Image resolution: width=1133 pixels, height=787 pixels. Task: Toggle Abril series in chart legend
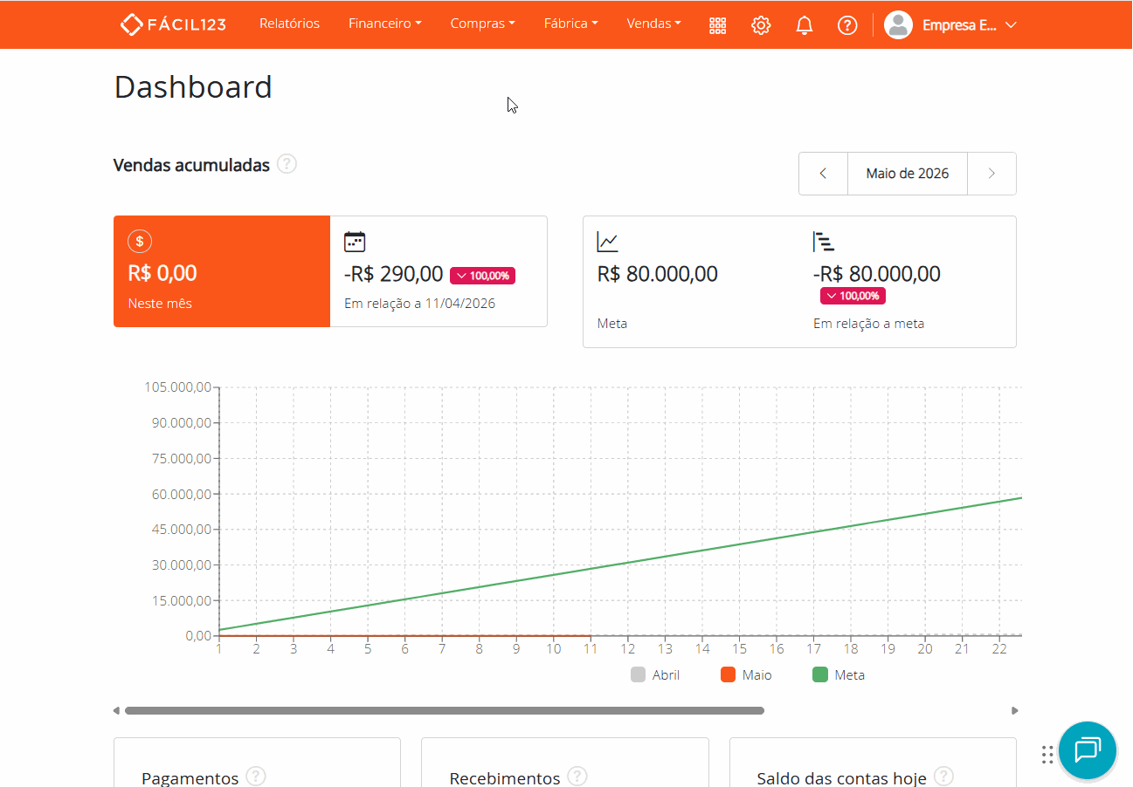point(655,674)
